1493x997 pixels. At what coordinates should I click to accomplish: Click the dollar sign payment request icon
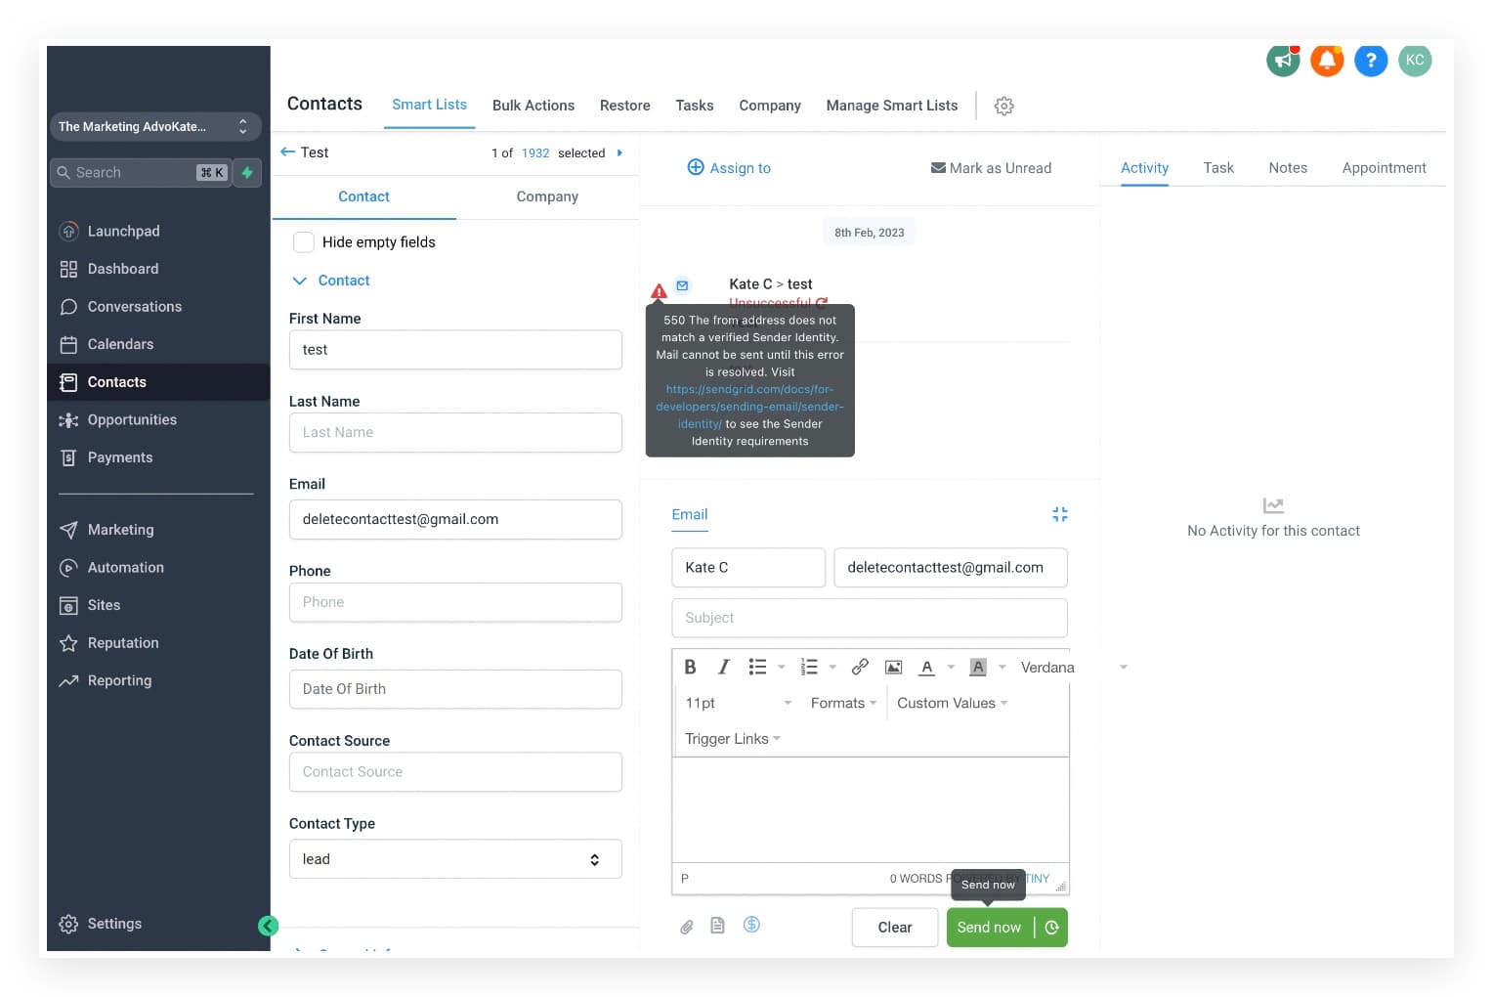(751, 924)
